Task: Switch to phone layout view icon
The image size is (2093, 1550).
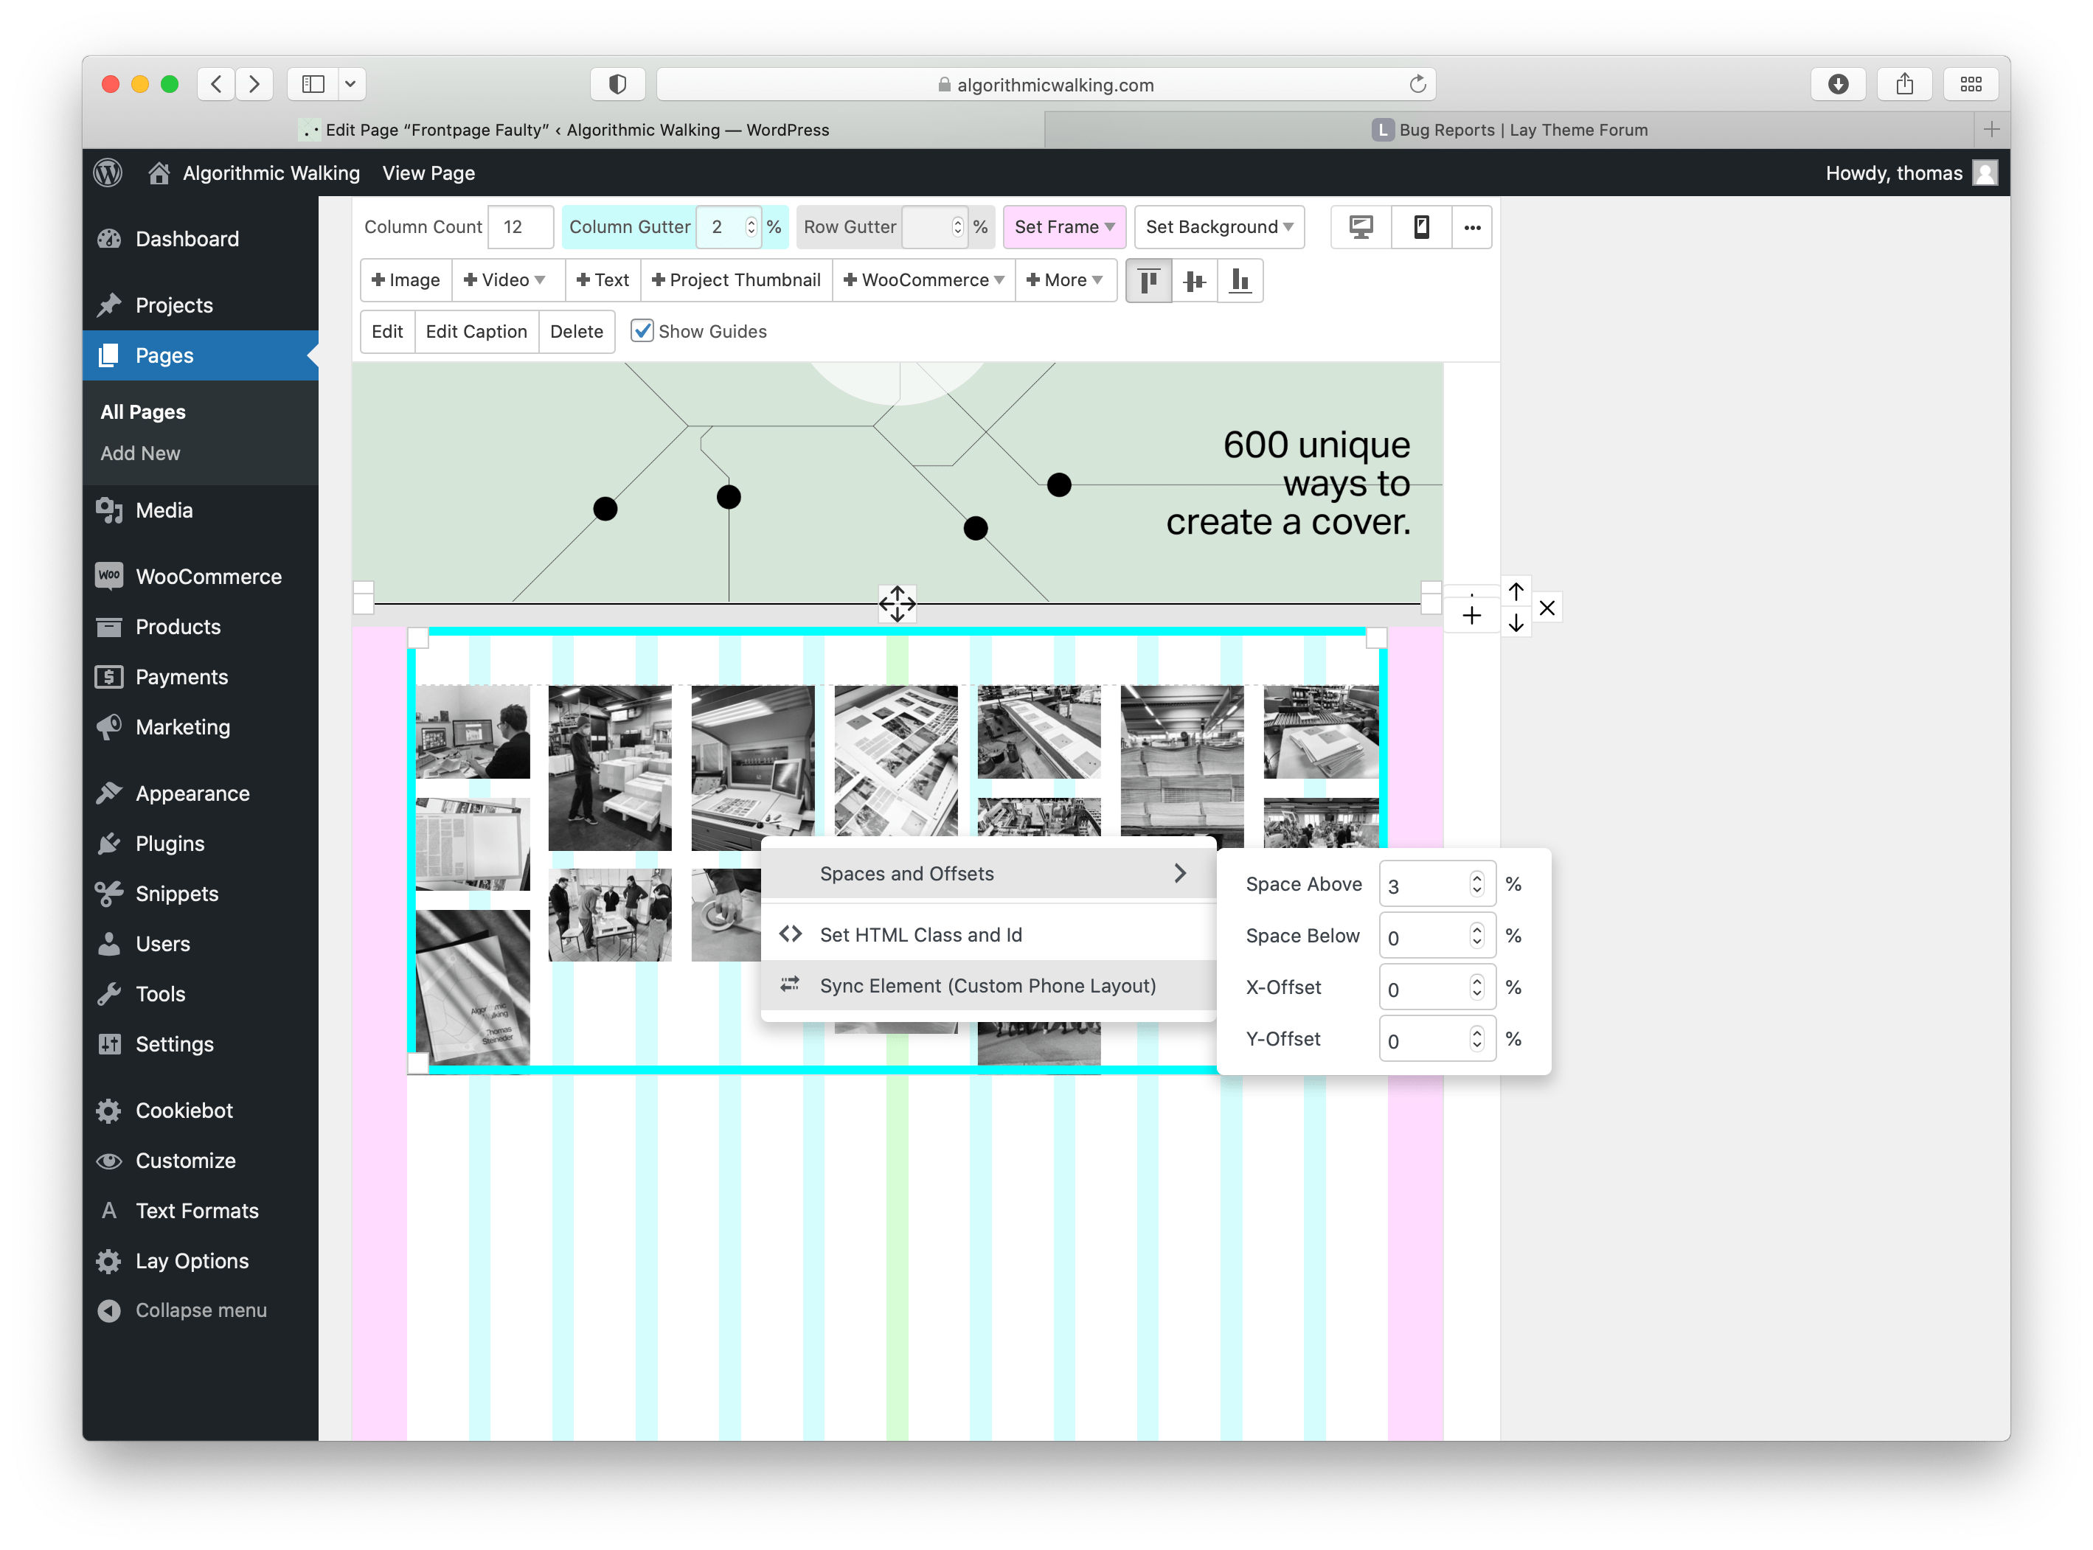Action: (1421, 227)
